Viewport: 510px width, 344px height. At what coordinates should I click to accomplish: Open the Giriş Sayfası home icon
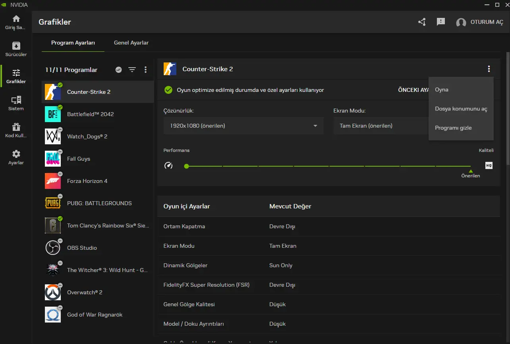(16, 19)
